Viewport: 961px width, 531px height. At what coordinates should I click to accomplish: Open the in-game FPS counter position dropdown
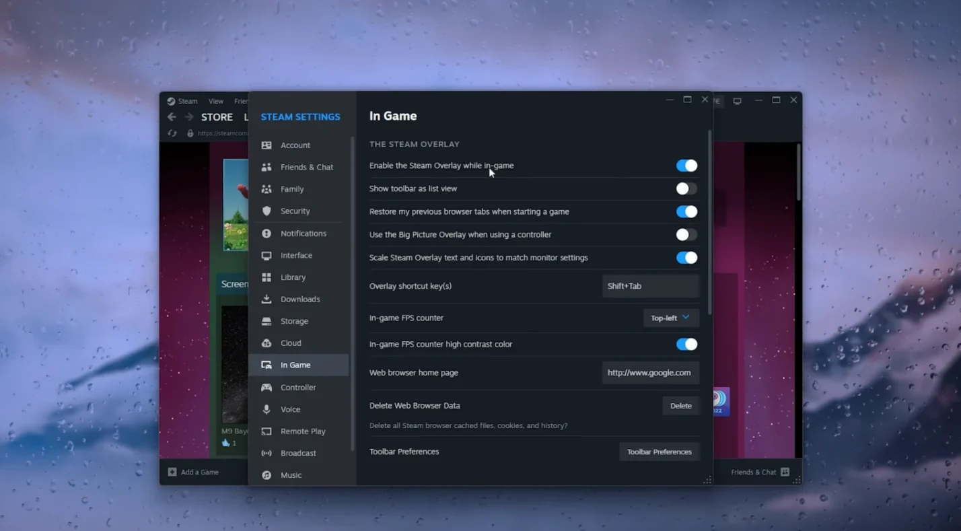pyautogui.click(x=670, y=318)
